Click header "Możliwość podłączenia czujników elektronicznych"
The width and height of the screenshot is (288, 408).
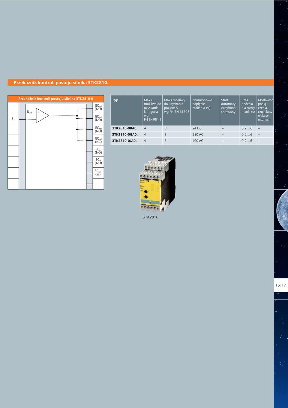pos(265,110)
